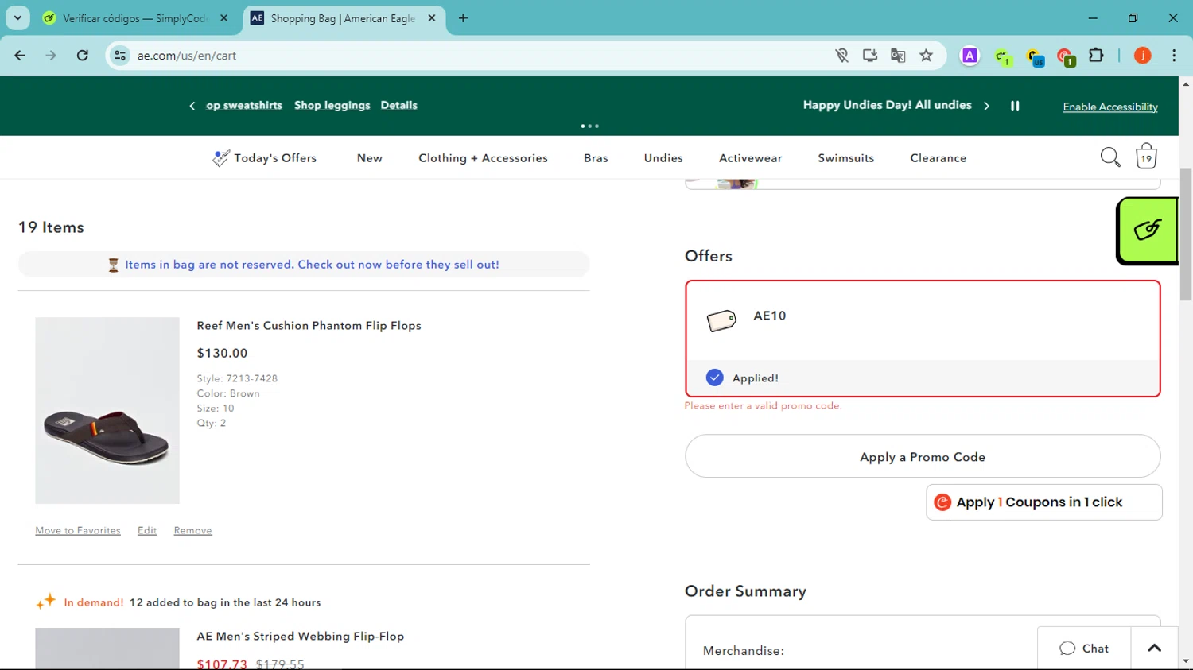Show previous promo banner message

click(x=192, y=106)
